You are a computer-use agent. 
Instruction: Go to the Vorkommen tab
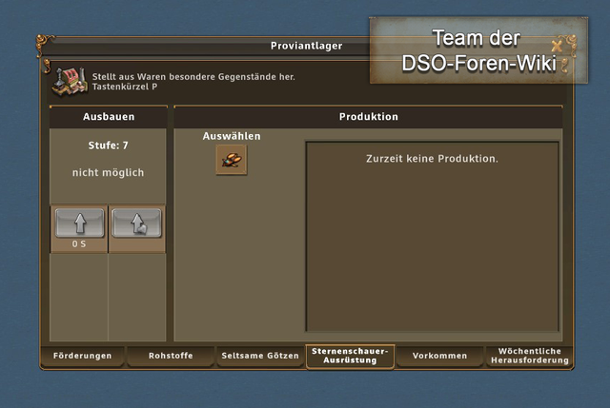(x=439, y=356)
